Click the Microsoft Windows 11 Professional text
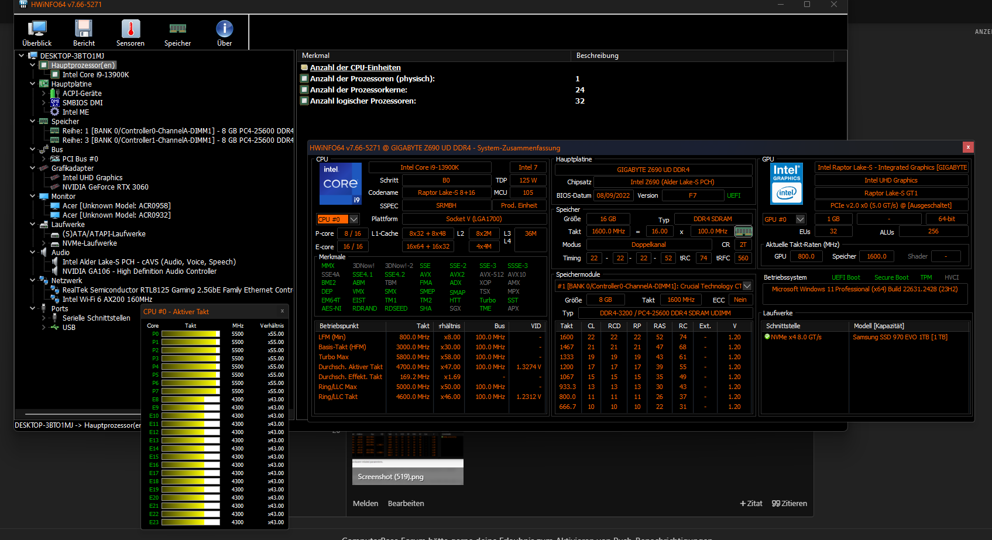This screenshot has height=540, width=992. tap(864, 289)
